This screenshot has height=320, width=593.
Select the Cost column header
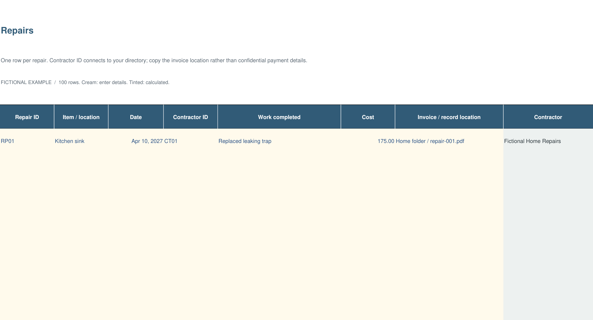[x=368, y=117]
